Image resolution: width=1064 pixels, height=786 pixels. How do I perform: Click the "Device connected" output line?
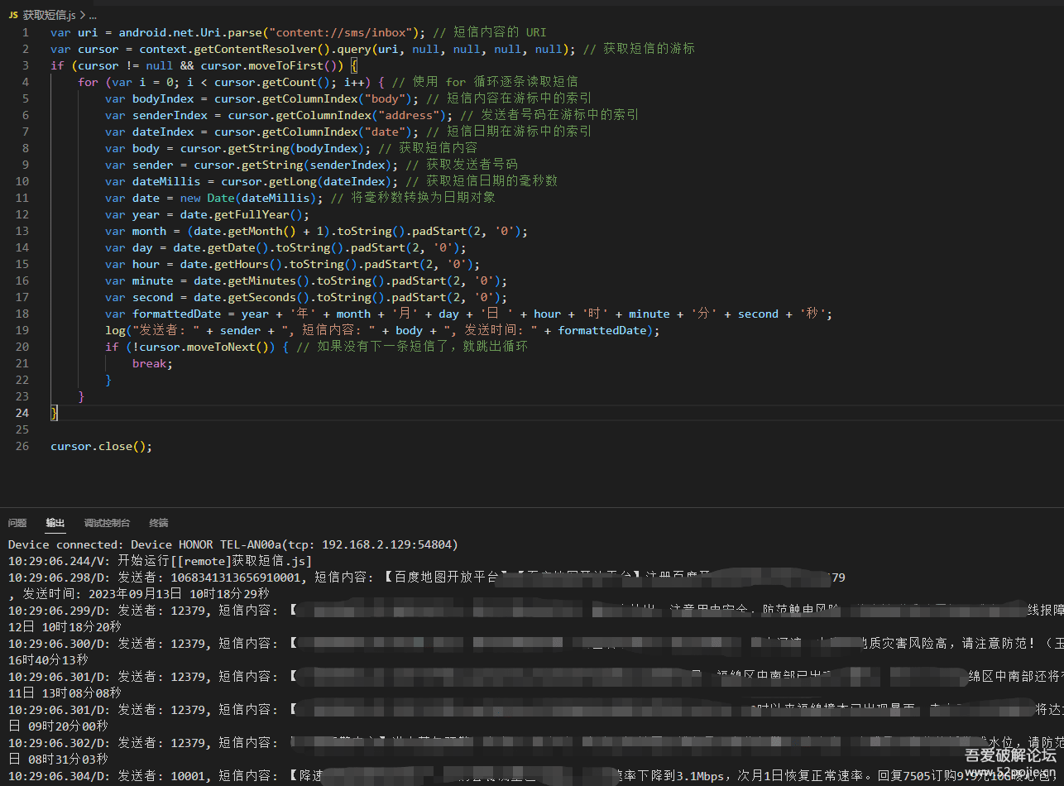[x=232, y=544]
